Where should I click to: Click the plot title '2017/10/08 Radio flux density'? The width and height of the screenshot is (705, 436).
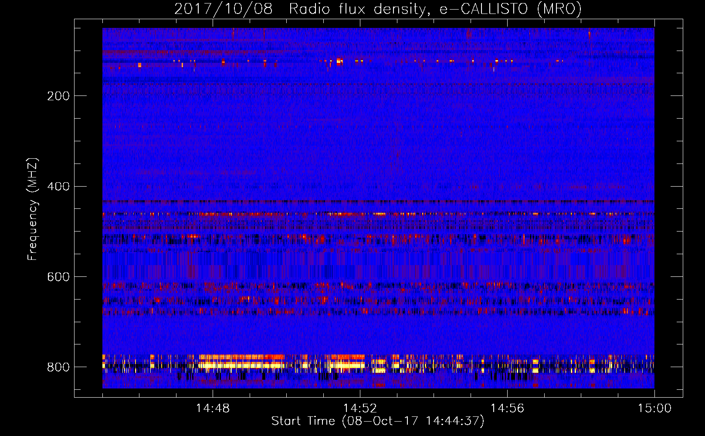coord(378,9)
